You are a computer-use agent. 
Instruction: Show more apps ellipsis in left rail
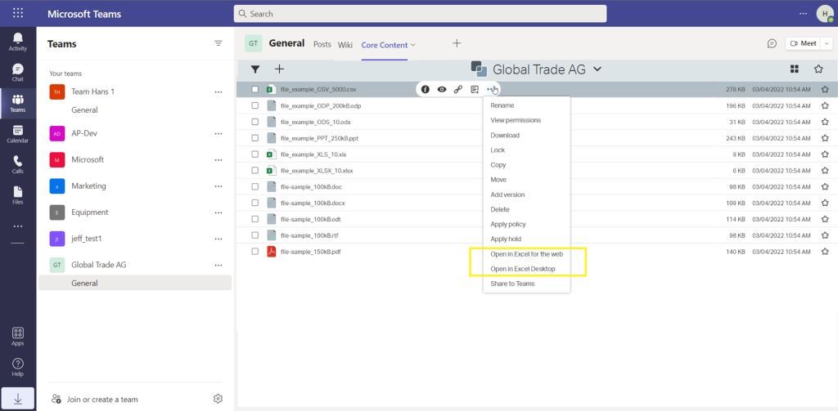pos(18,226)
